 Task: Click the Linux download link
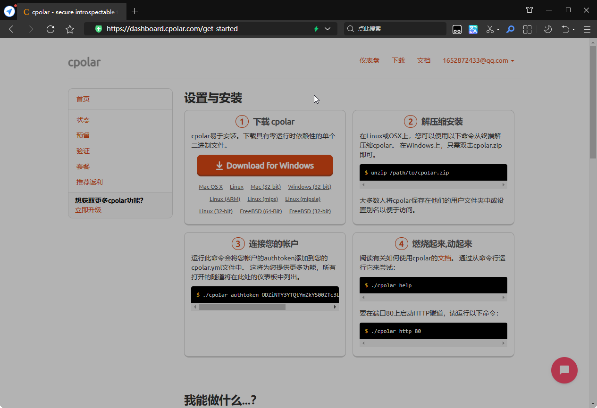[236, 187]
